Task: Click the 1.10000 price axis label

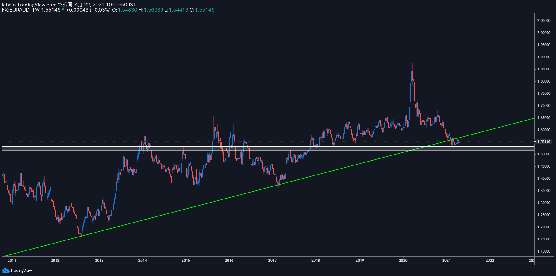Action: point(544,251)
